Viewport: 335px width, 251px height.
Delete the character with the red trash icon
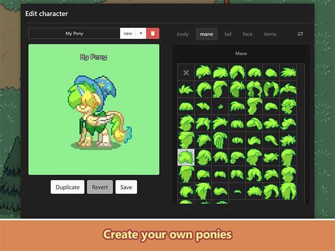(153, 33)
